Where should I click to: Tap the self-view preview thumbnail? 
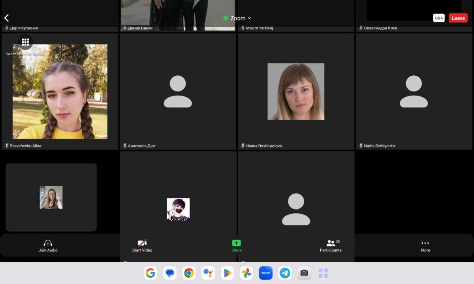[x=51, y=197]
